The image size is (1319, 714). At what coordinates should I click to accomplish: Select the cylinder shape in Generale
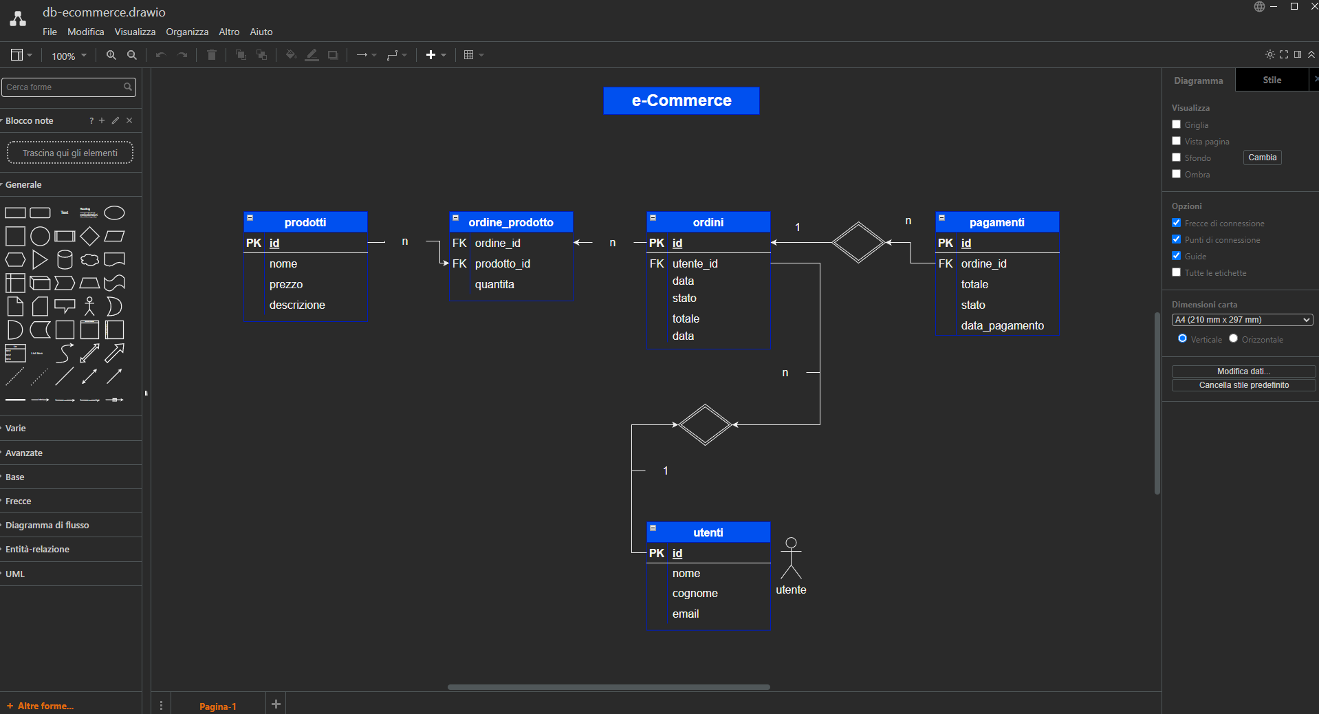point(65,260)
